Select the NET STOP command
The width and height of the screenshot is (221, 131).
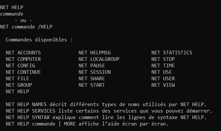[163, 59]
